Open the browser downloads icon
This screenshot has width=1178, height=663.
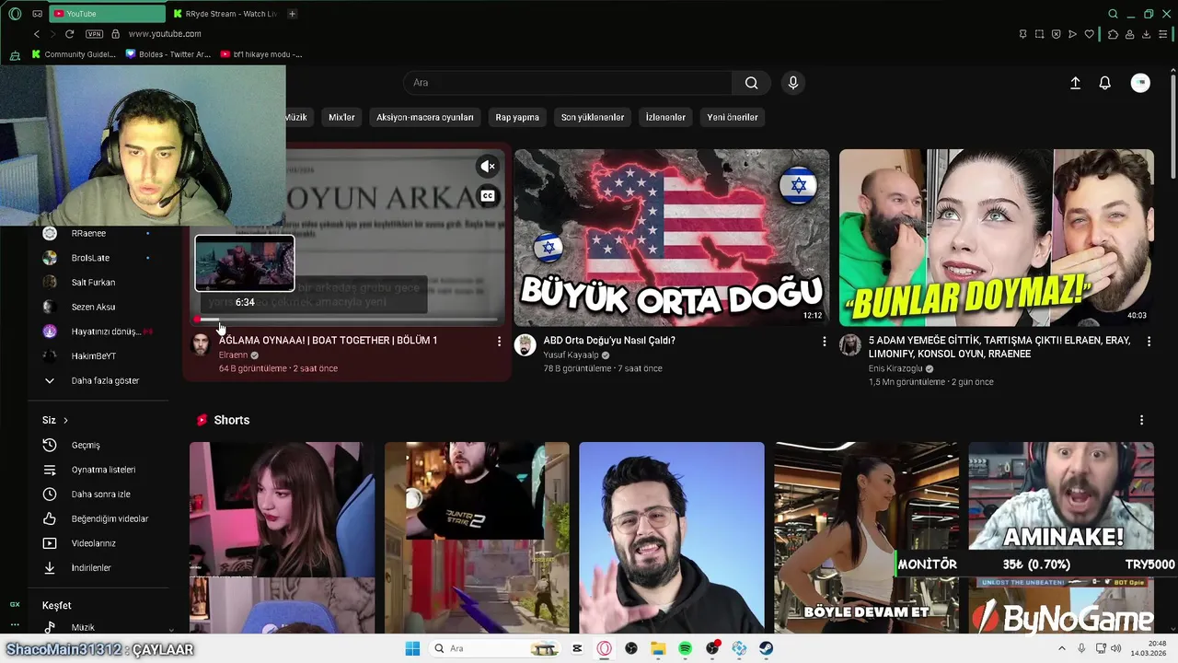tap(1147, 34)
